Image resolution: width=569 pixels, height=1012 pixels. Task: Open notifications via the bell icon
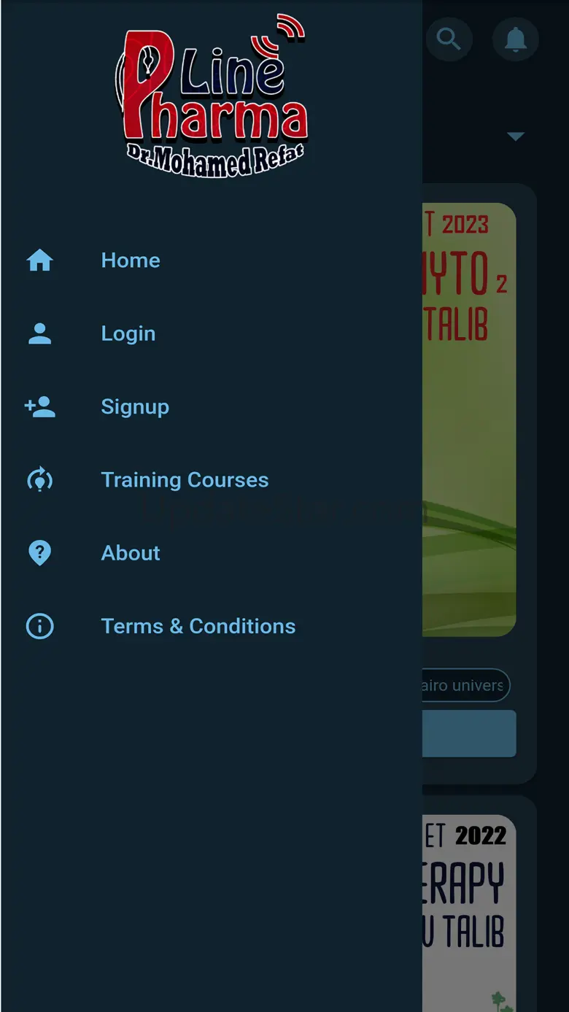pos(516,39)
